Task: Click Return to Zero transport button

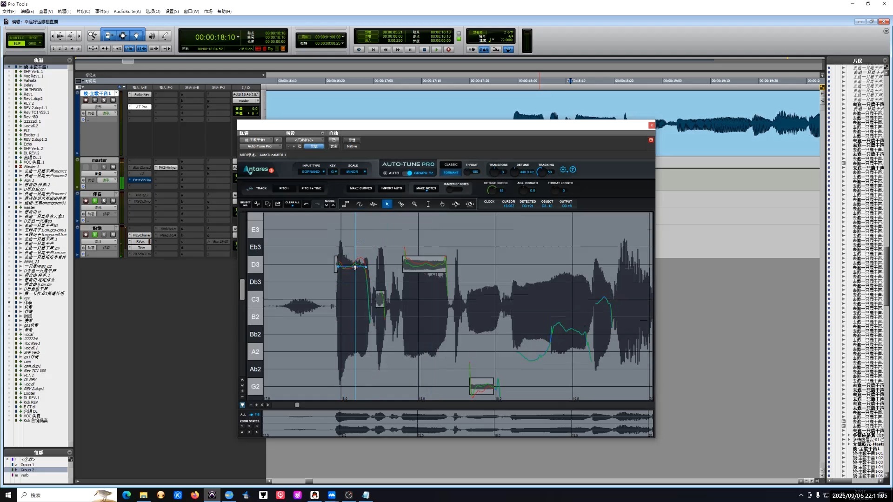Action: pos(373,49)
